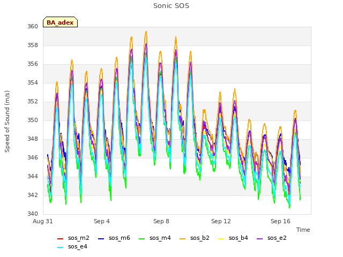
Task: Click the Aug 31 x-axis tick label
Action: (43, 221)
